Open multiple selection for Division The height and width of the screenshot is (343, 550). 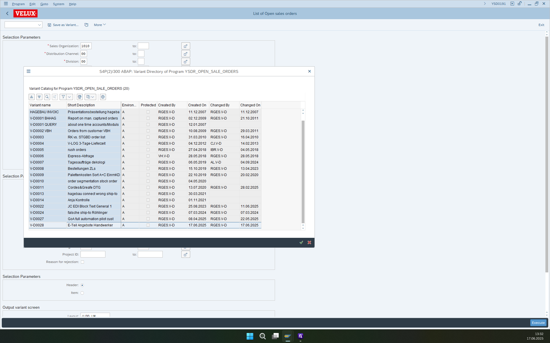[x=186, y=61]
